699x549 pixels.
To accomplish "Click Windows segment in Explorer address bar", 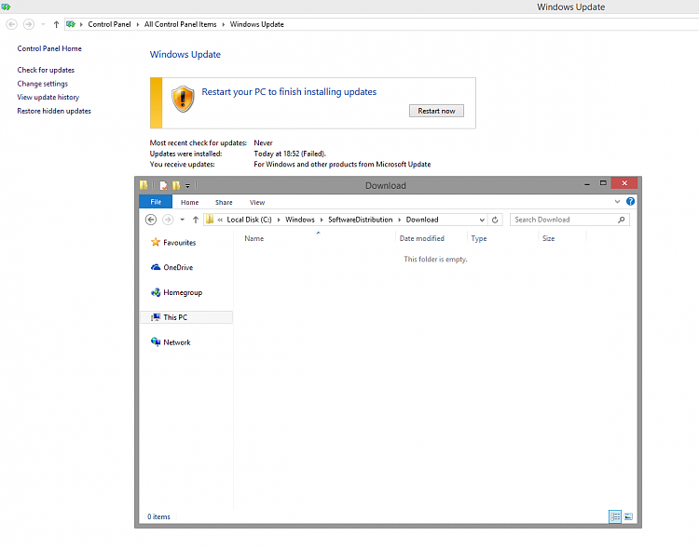I will pyautogui.click(x=300, y=220).
